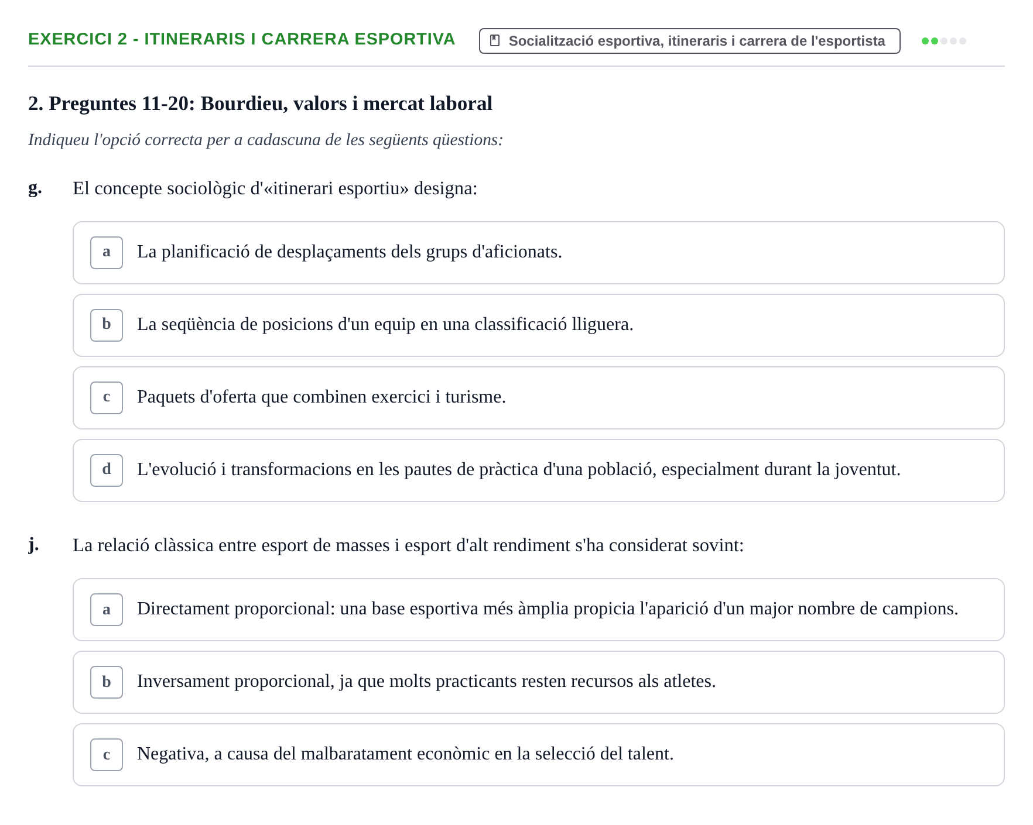This screenshot has height=825, width=1033.
Task: Click the heading Preguntes 11-20: Bourdieu
Action: (x=260, y=104)
